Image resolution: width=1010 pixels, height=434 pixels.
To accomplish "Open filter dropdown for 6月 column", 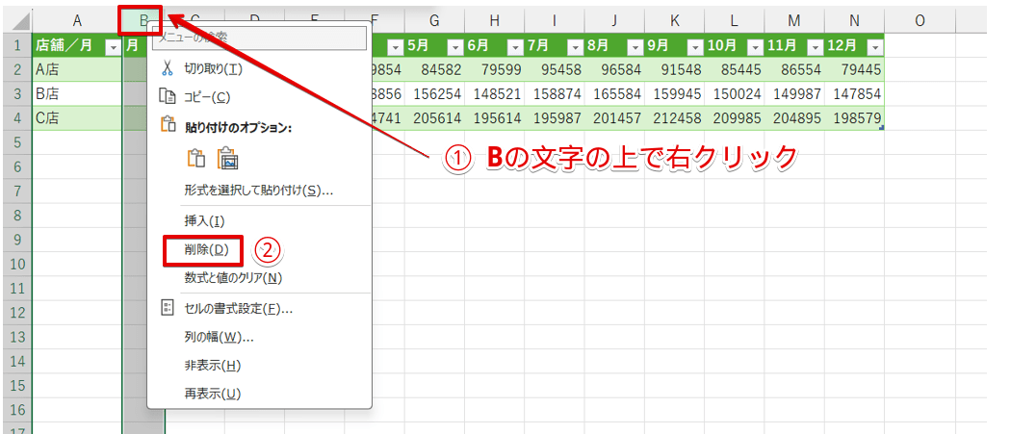I will point(514,47).
